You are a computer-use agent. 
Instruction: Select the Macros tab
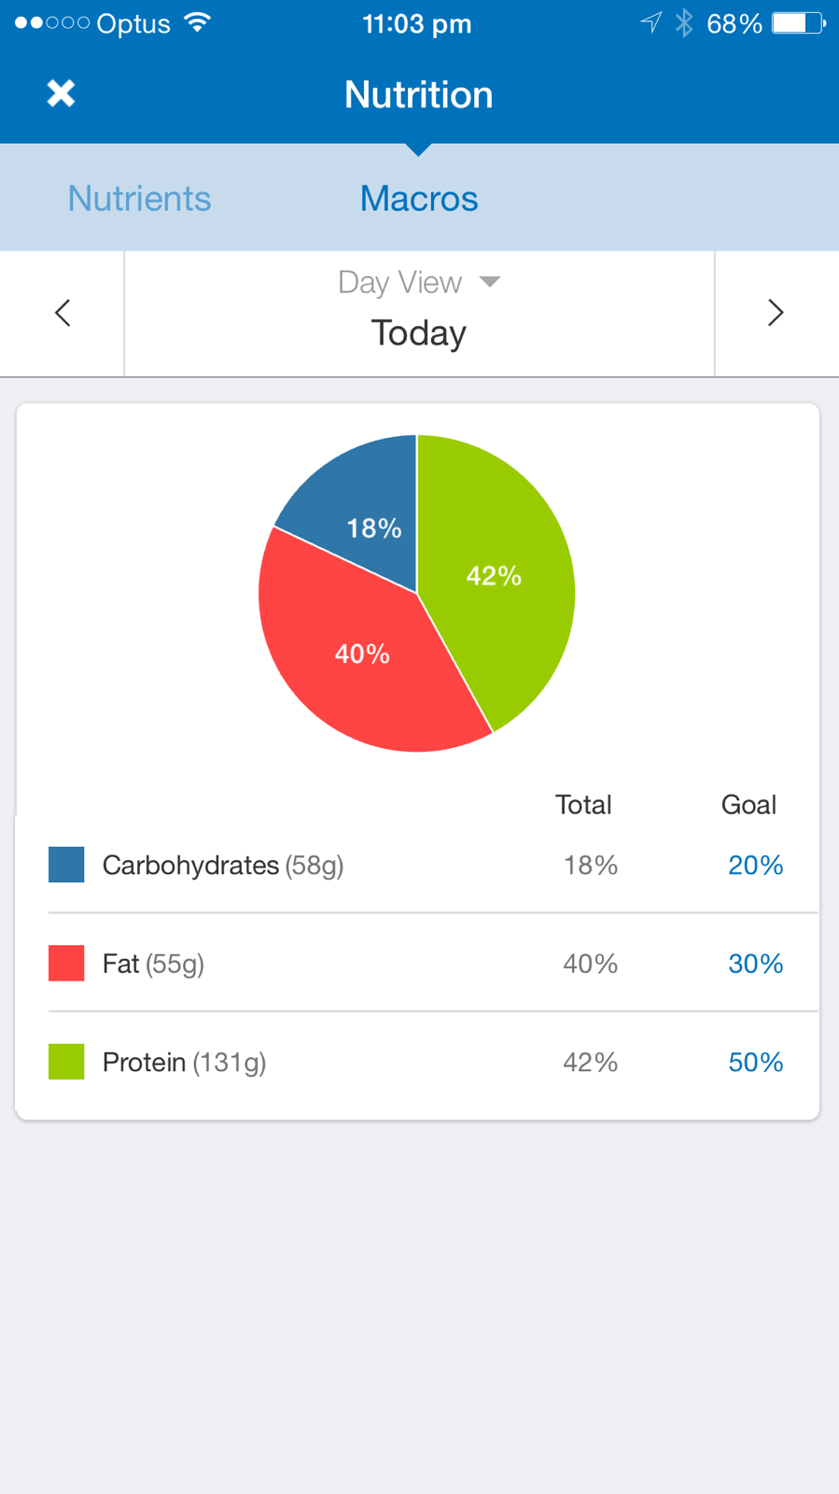[x=419, y=198]
